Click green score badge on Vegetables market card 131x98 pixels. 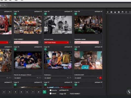76,14
